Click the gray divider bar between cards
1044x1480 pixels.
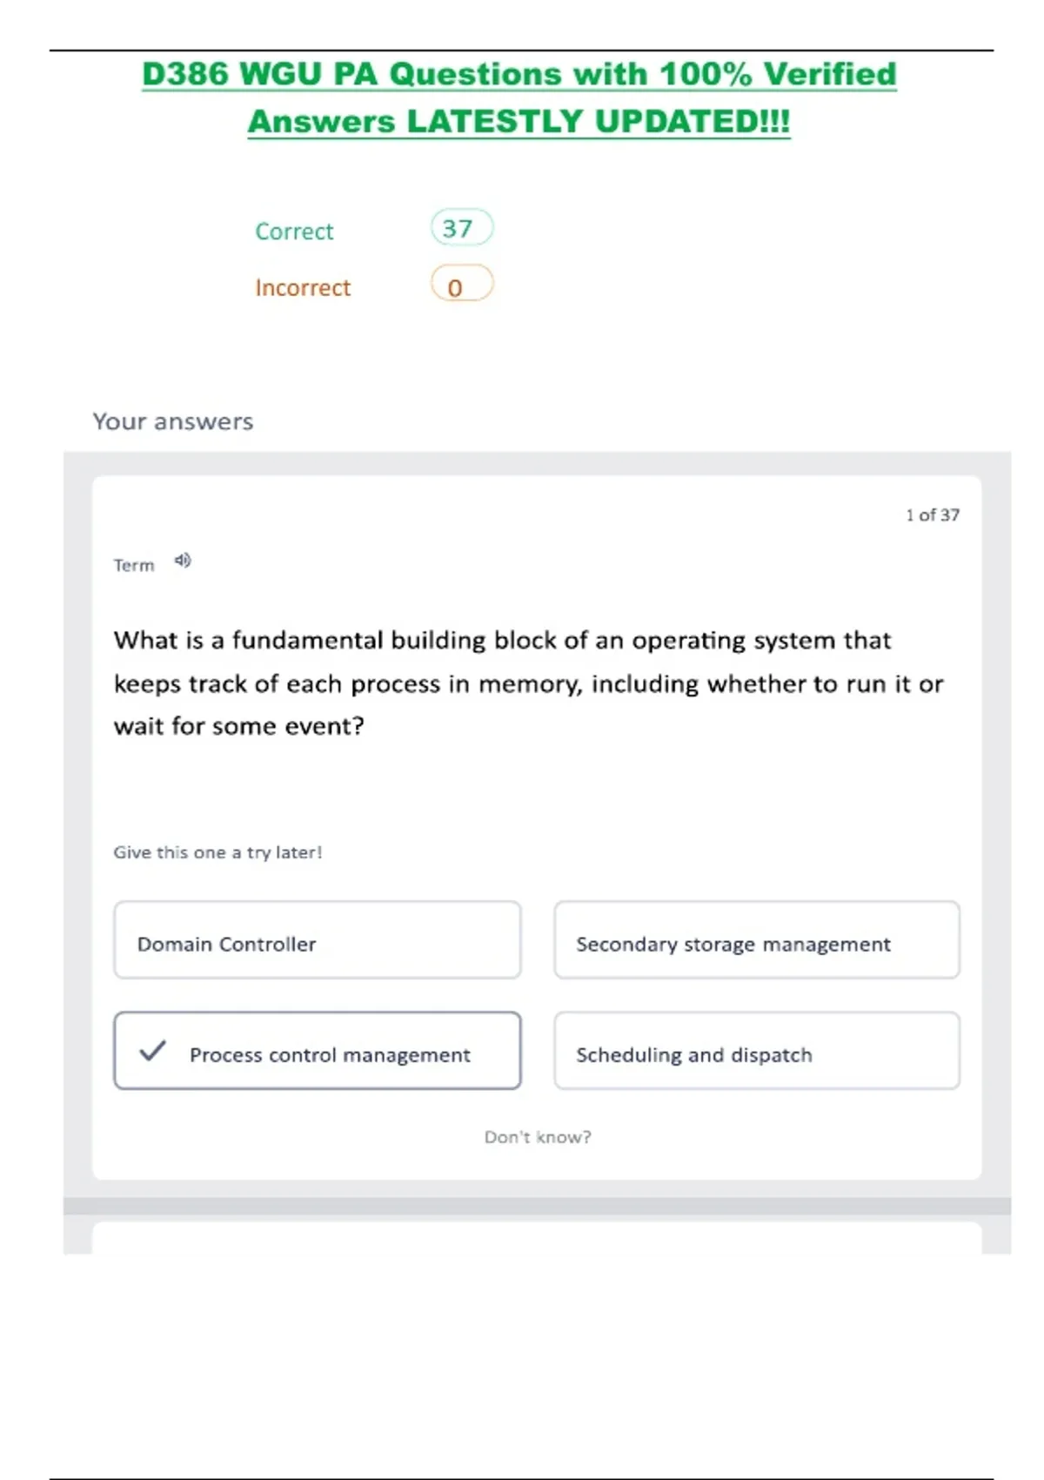[537, 1206]
